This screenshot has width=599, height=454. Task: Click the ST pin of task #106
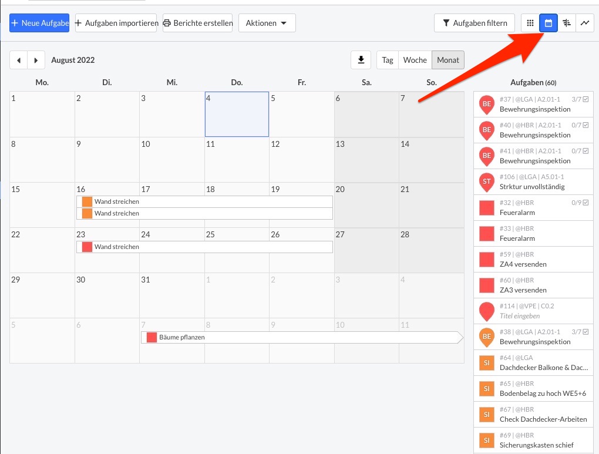pyautogui.click(x=487, y=182)
